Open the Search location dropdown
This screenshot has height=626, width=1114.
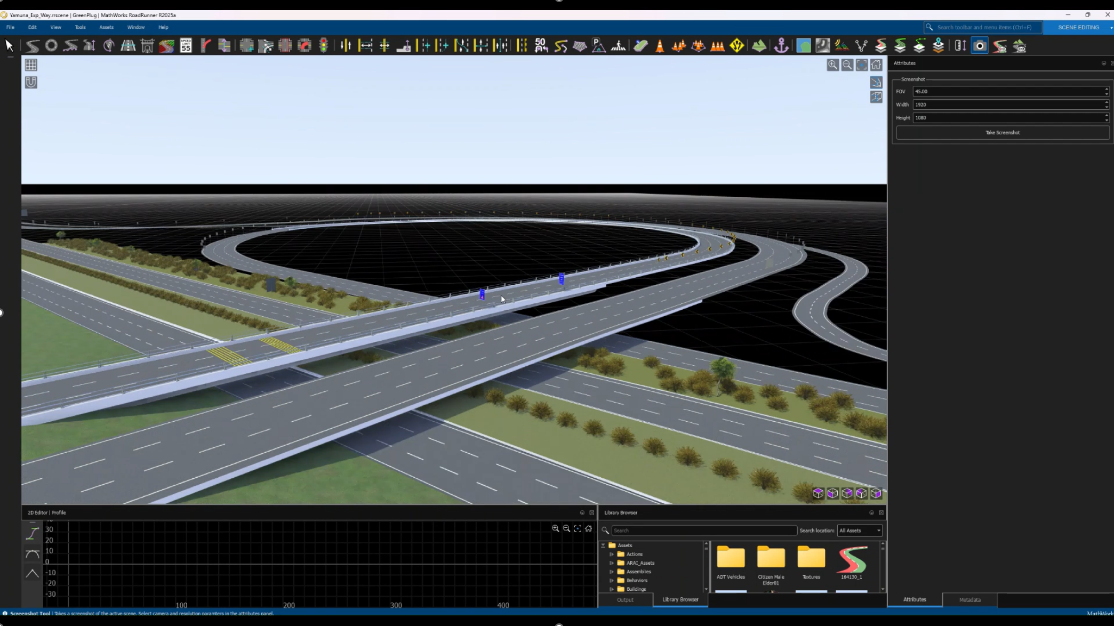(x=860, y=531)
